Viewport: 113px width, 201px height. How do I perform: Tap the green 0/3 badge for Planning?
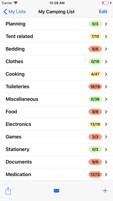pos(95,24)
